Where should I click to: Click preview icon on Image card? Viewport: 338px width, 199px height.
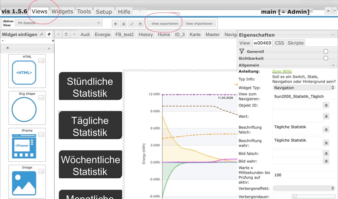41,171
